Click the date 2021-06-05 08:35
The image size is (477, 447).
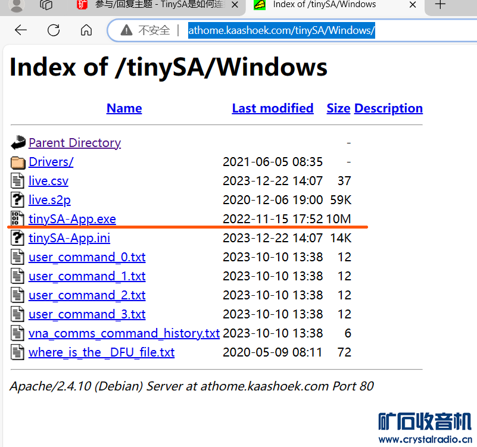click(273, 162)
